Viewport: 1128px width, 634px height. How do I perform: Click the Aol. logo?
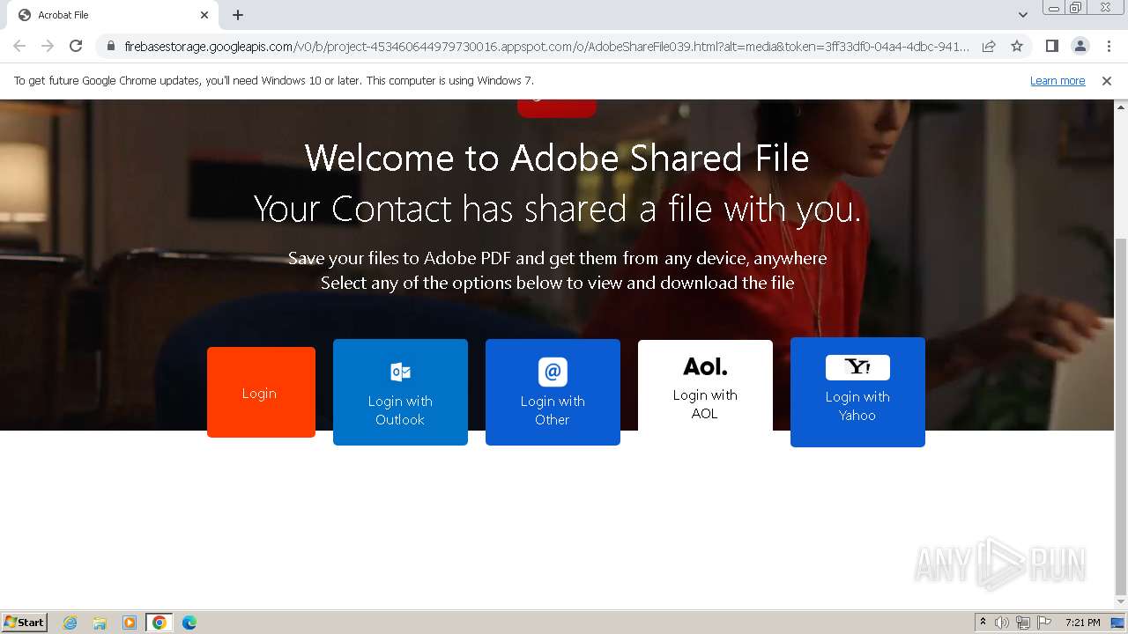705,366
